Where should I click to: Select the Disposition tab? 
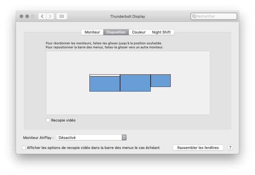point(116,32)
